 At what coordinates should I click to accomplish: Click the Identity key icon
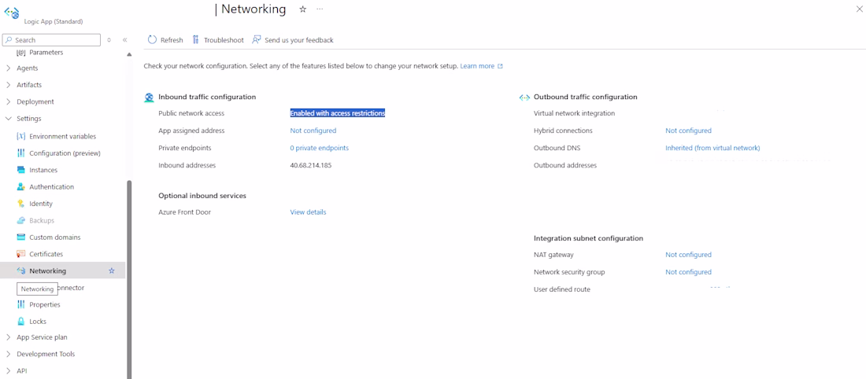tap(21, 204)
